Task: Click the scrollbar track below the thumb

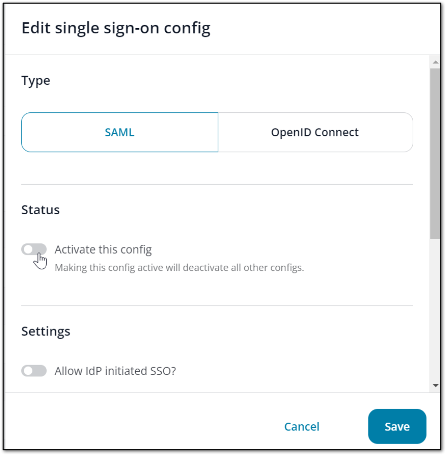Action: 435,312
